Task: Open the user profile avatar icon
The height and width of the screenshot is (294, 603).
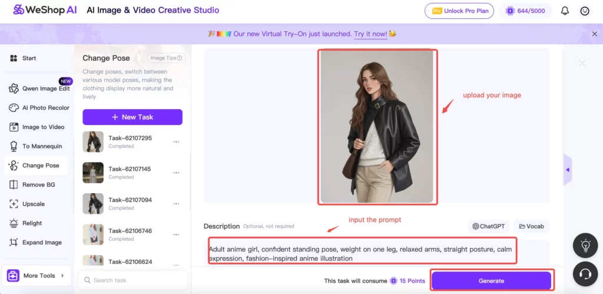Action: (x=584, y=11)
